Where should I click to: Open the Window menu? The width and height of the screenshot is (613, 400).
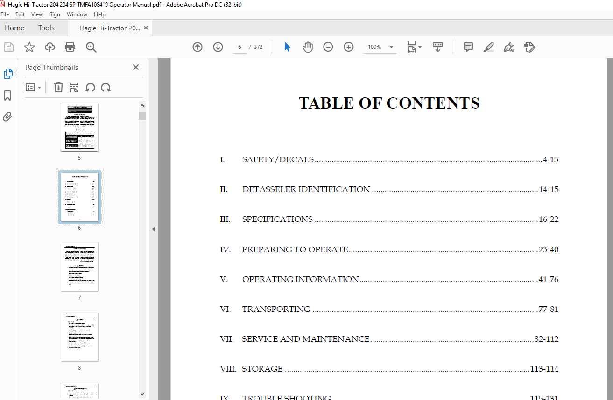click(77, 14)
